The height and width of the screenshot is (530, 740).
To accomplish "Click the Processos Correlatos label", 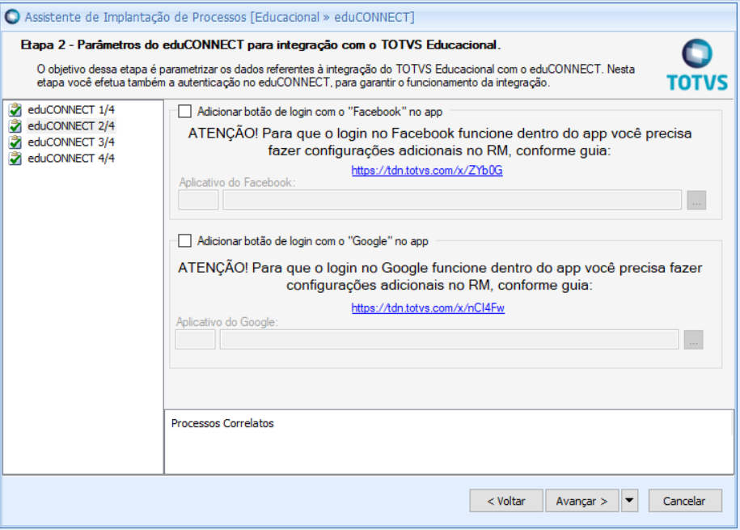I will tap(222, 423).
